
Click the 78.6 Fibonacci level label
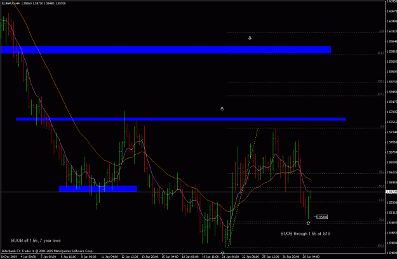382,220
